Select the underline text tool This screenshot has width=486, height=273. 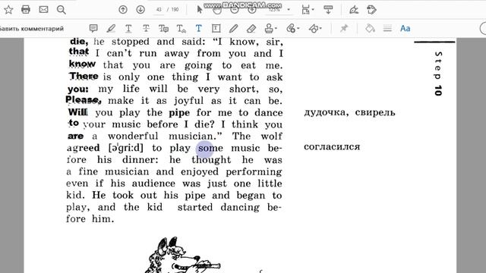[128, 29]
